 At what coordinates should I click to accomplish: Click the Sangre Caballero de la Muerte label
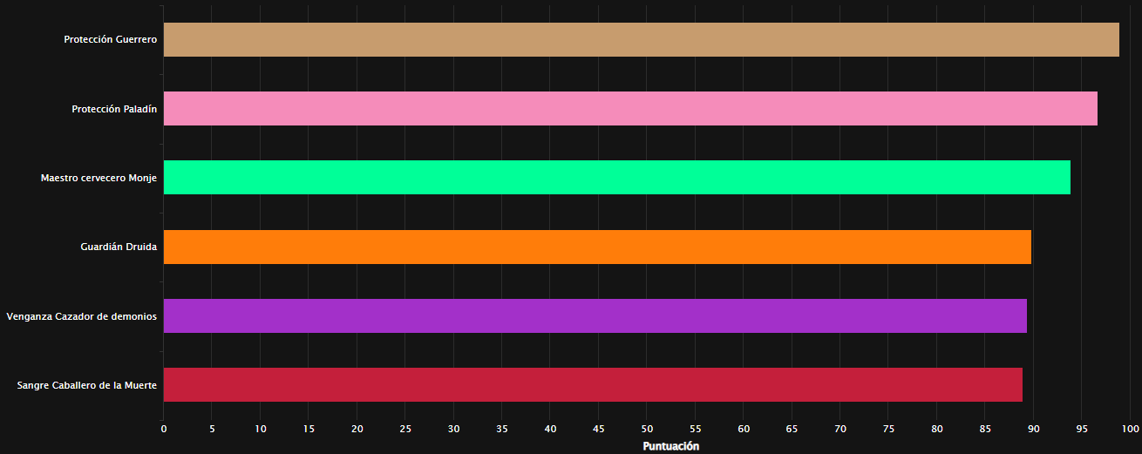coord(86,385)
